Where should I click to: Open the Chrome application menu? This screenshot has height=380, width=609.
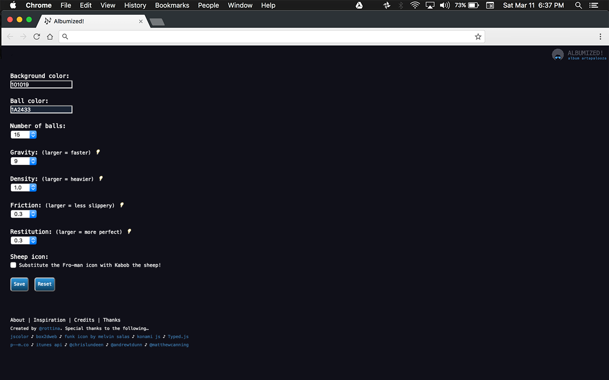(39, 5)
